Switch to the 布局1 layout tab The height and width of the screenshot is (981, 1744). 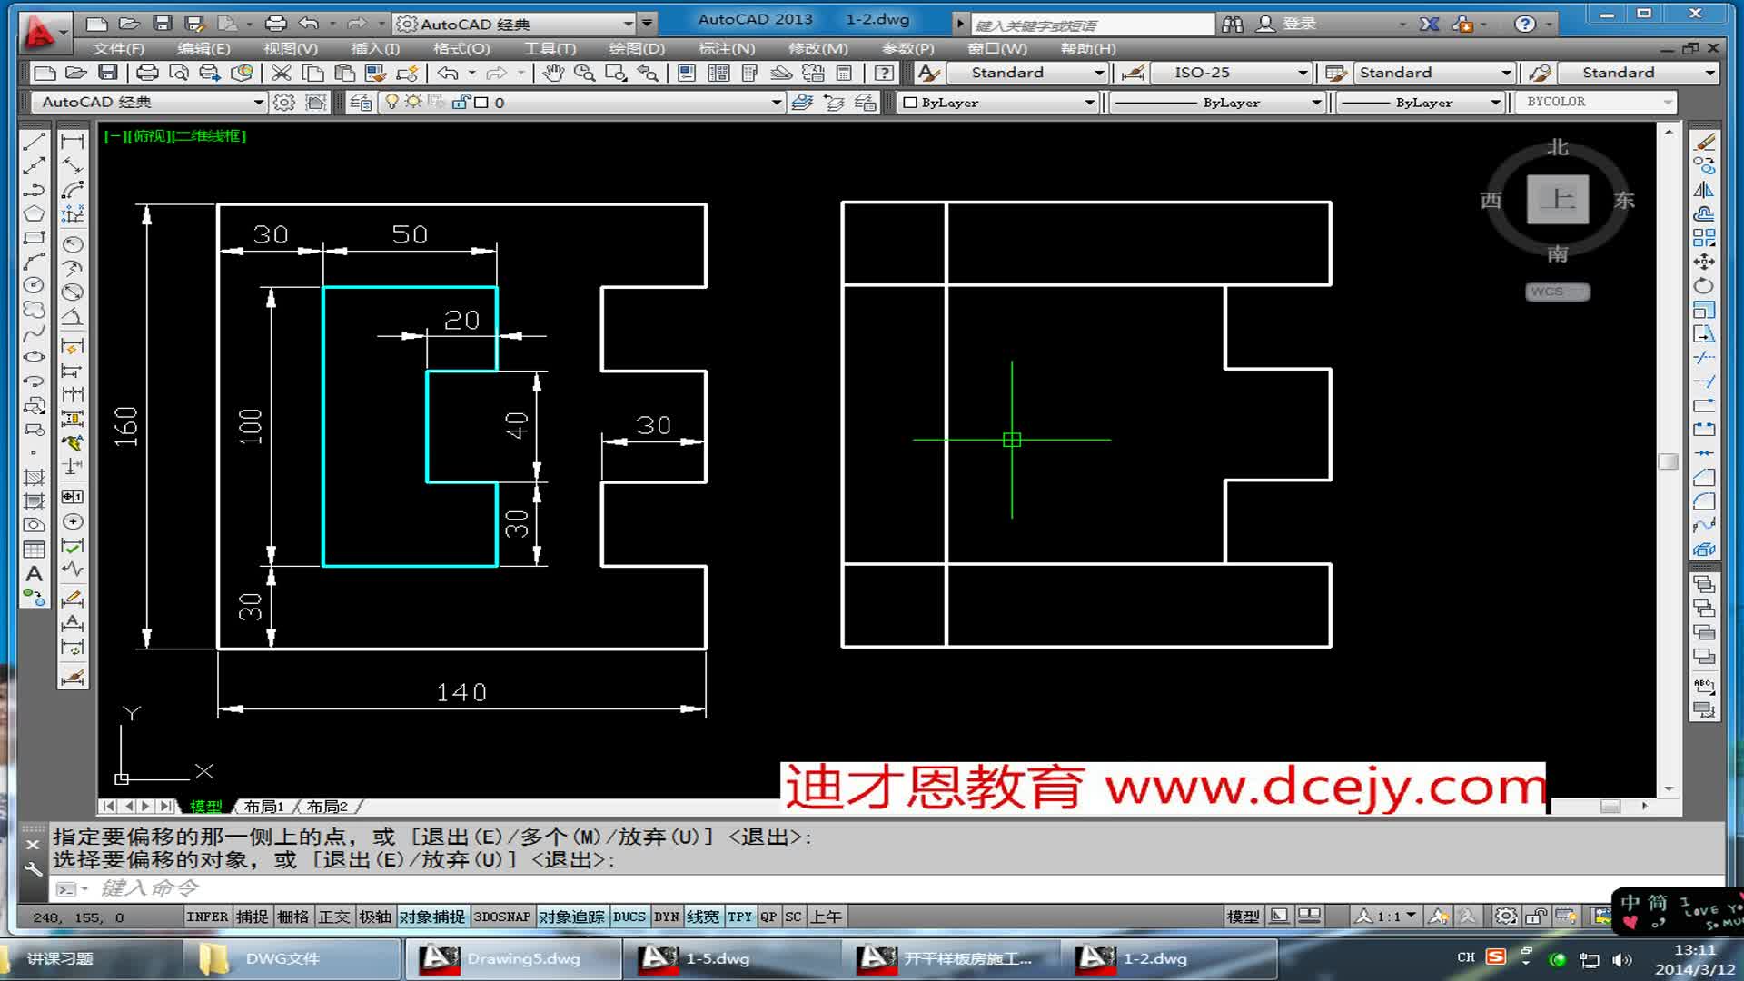264,807
